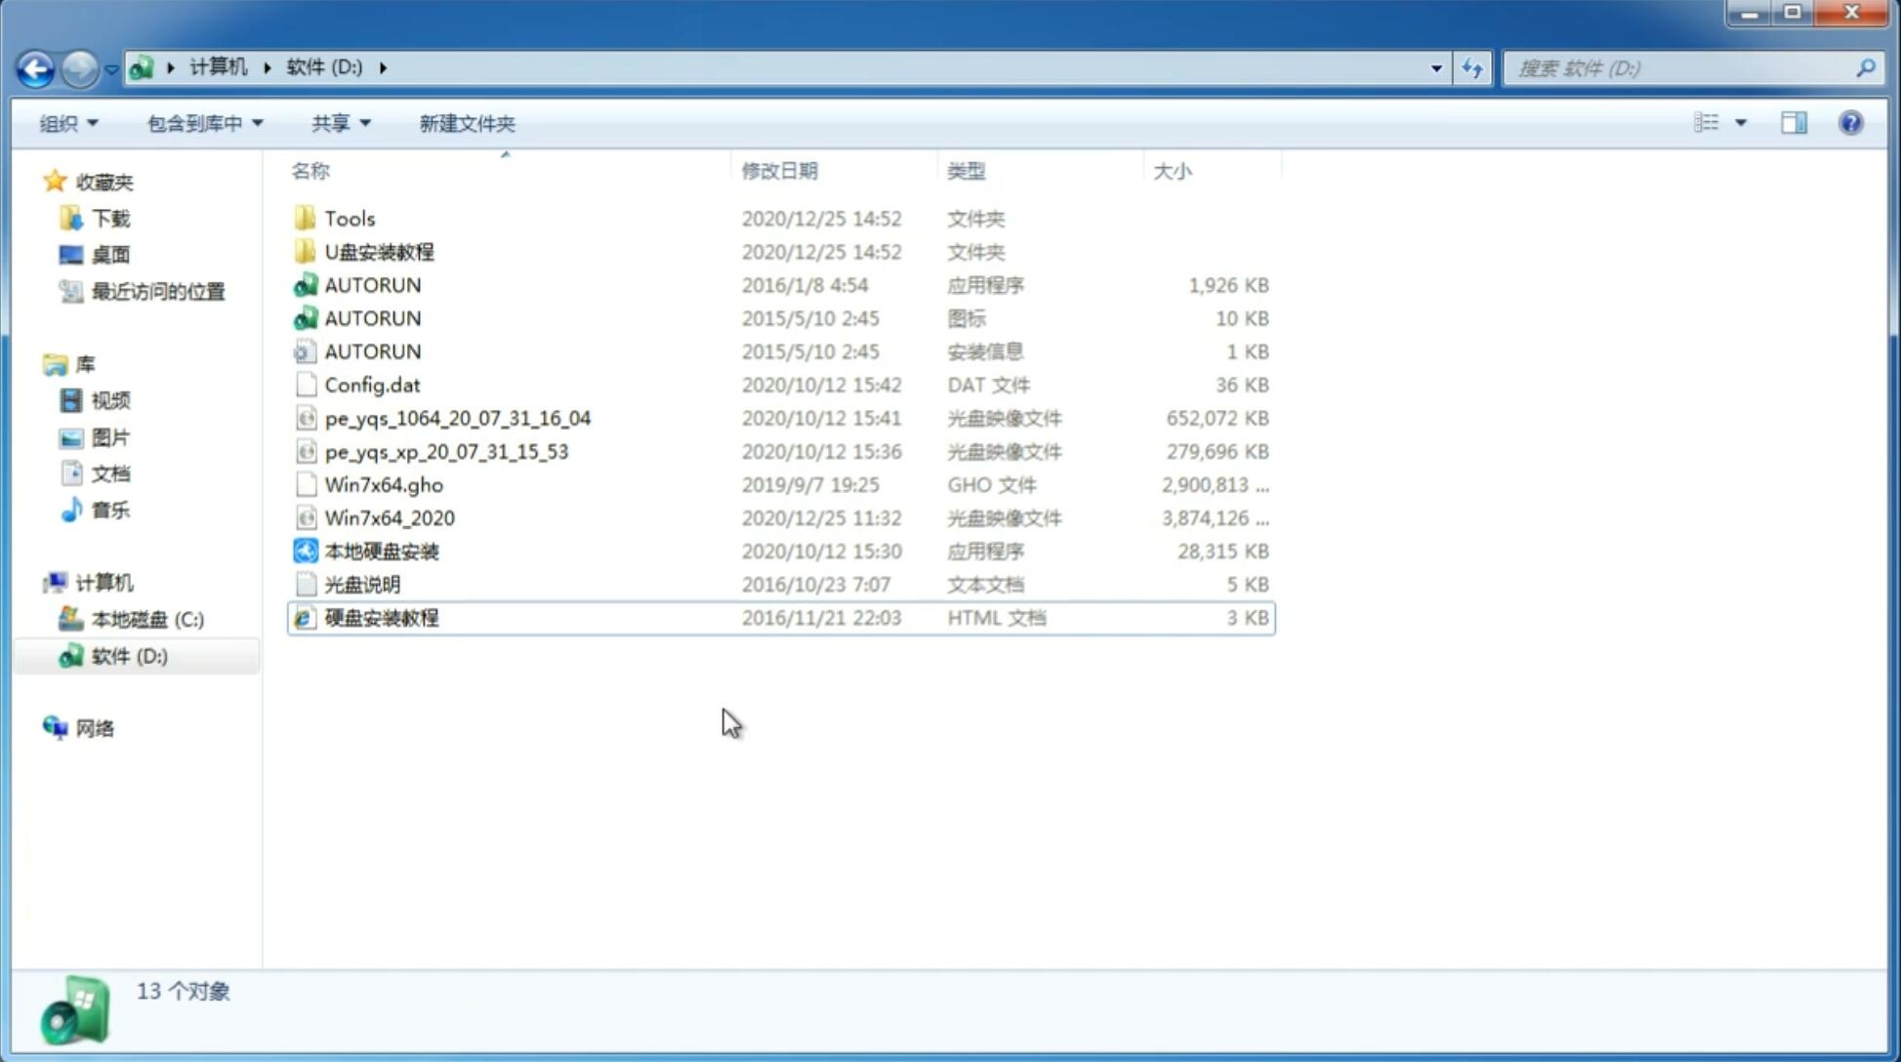Open 硬盘安装教程 HTML document
1901x1062 pixels.
click(x=380, y=617)
